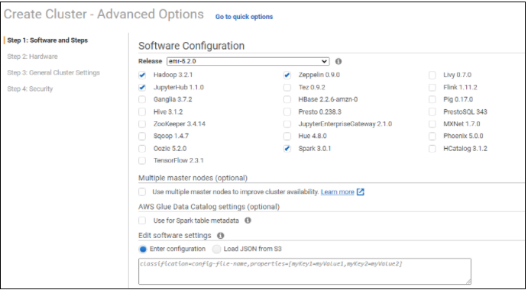Uncheck Zeppelin 0.9.0 checkbox

click(287, 75)
